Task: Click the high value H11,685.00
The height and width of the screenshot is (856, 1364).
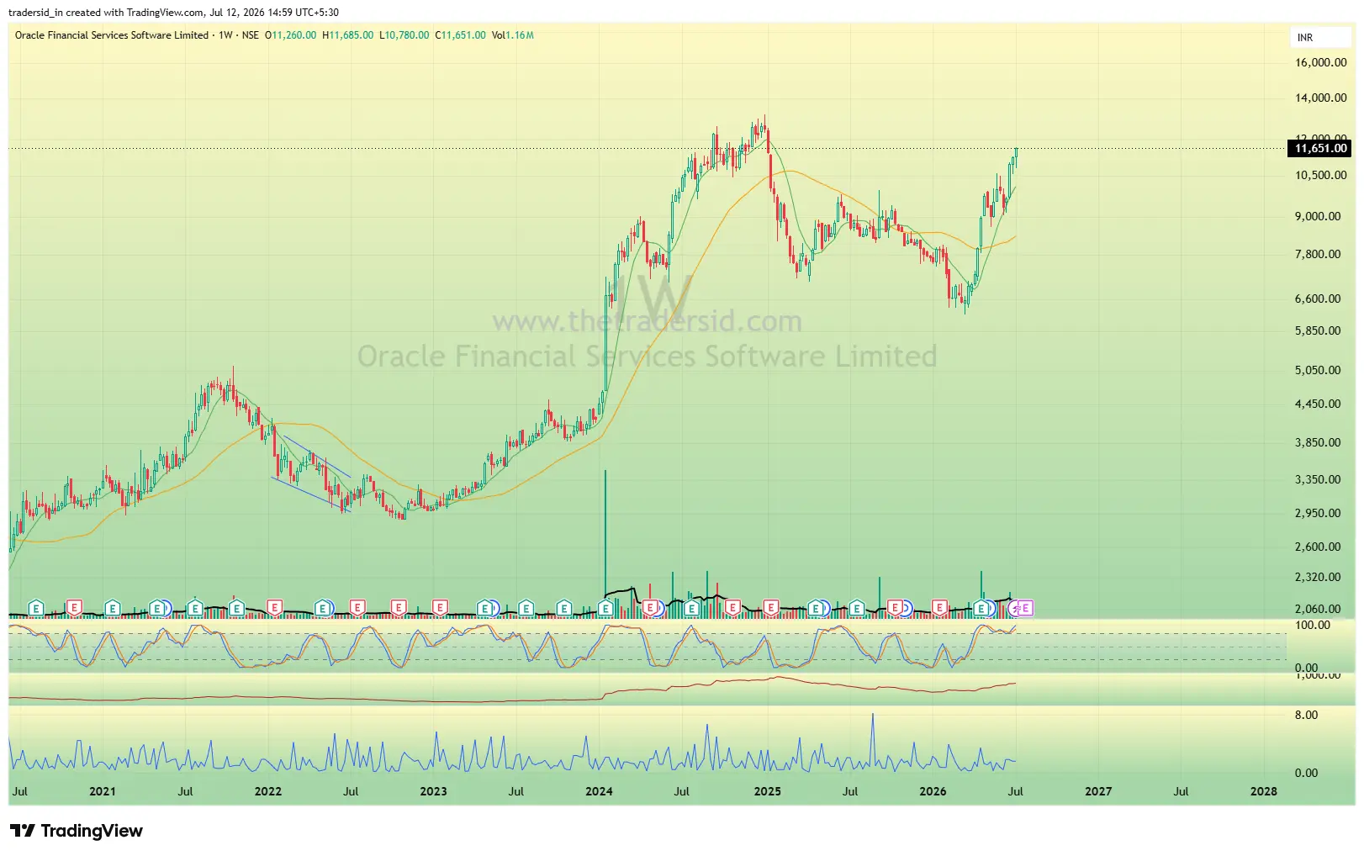Action: [x=348, y=35]
